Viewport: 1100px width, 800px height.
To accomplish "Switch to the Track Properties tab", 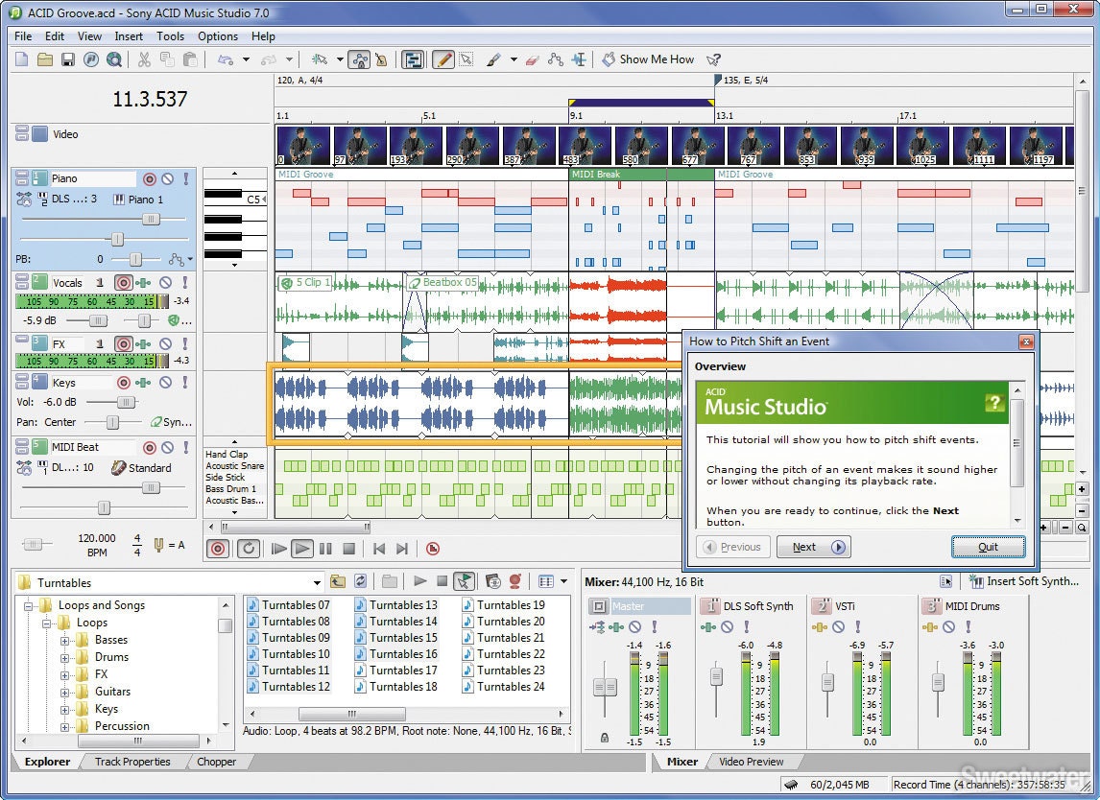I will pyautogui.click(x=132, y=762).
